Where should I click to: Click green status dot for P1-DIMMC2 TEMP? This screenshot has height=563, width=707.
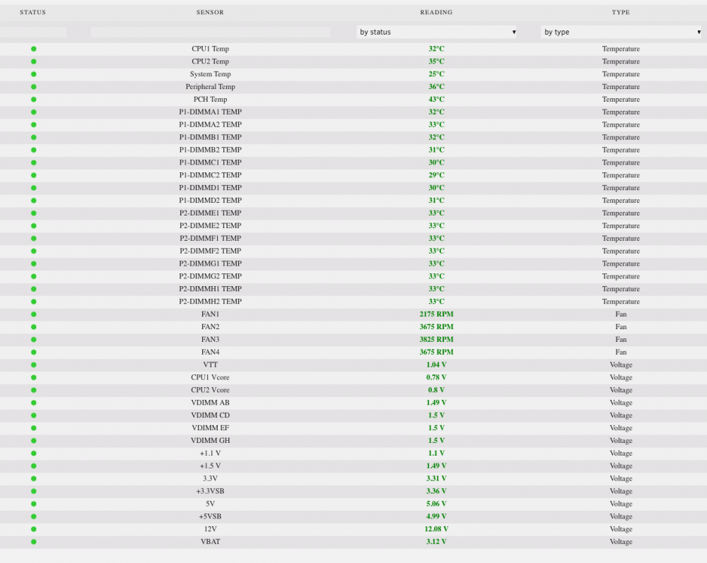pos(33,175)
